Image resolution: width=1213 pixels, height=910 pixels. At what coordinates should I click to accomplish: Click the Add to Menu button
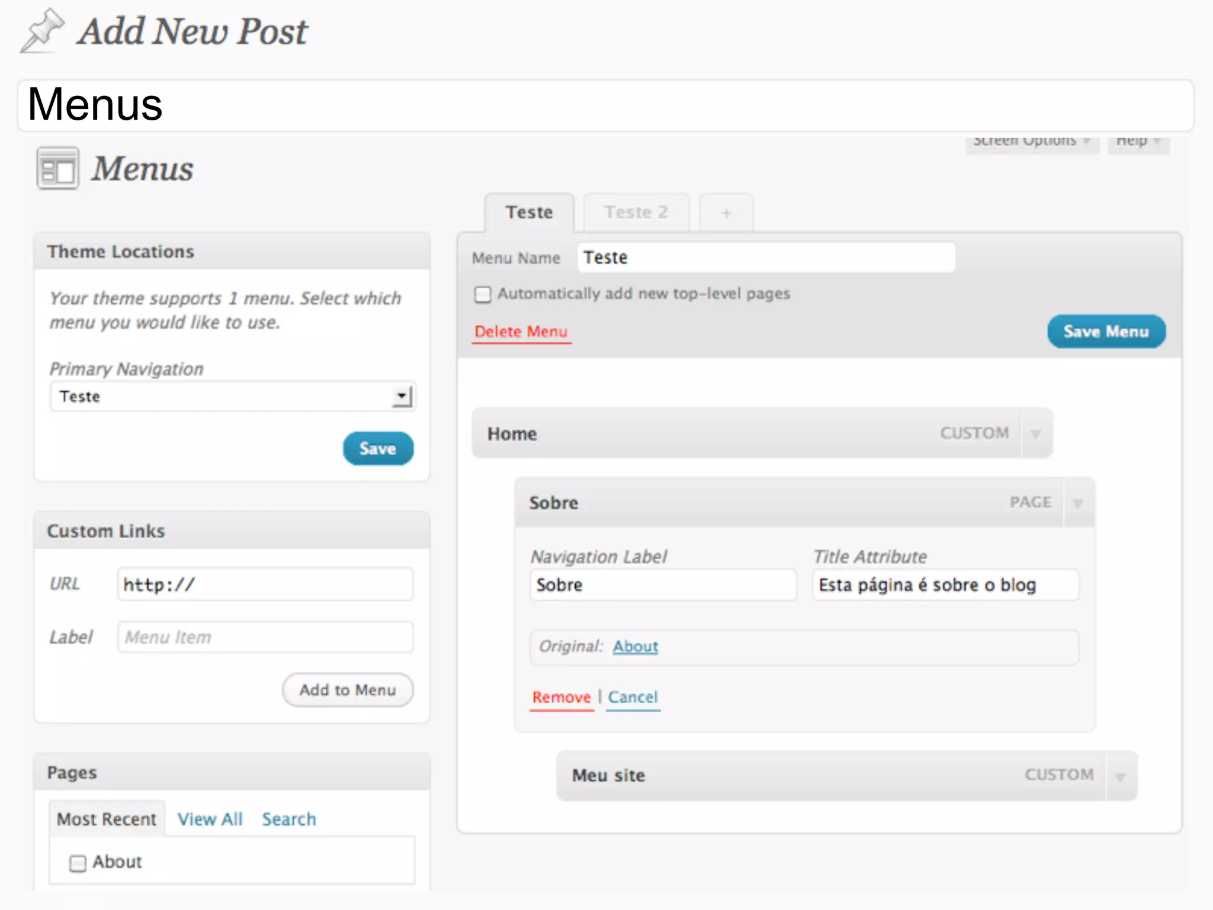pos(348,690)
